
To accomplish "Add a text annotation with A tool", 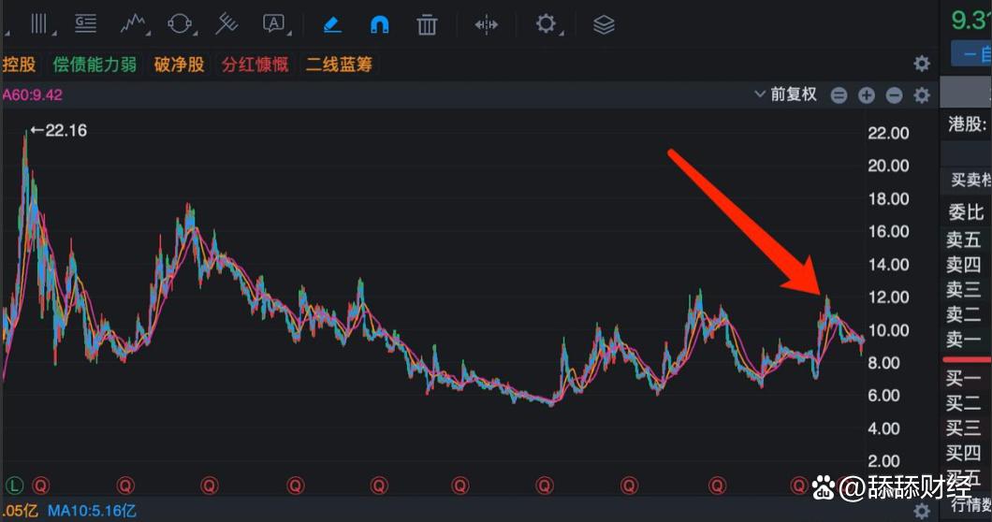I will [273, 24].
